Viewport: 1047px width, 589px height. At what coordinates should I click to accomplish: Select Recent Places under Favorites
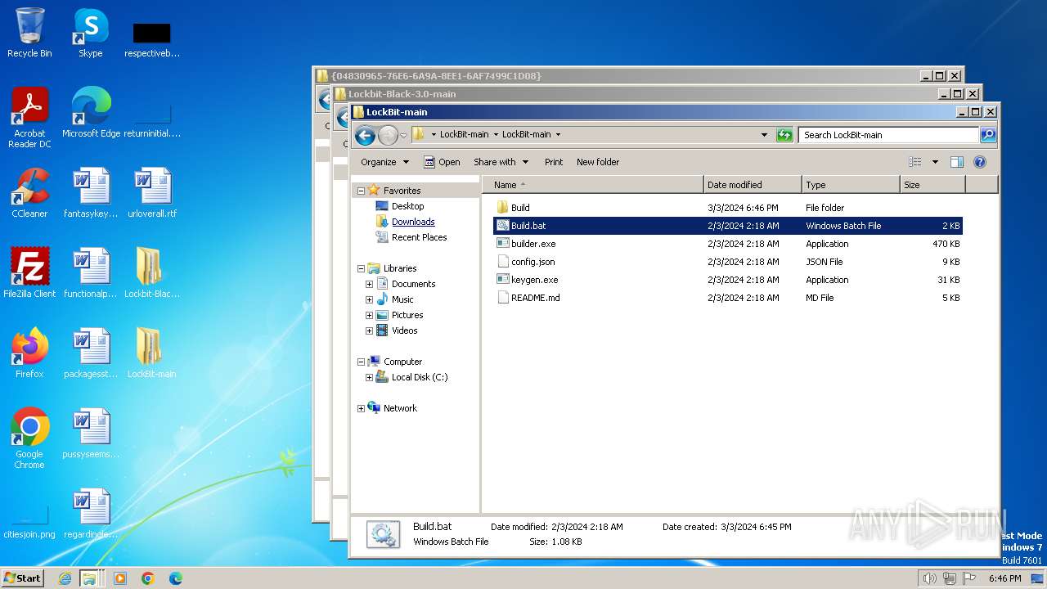[x=419, y=237]
